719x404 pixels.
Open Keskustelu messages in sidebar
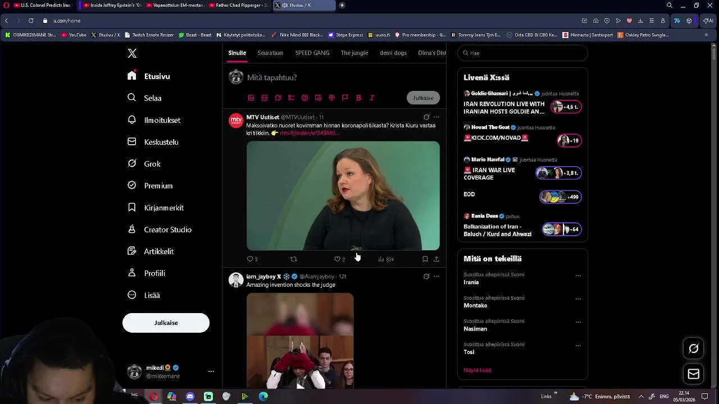153,142
